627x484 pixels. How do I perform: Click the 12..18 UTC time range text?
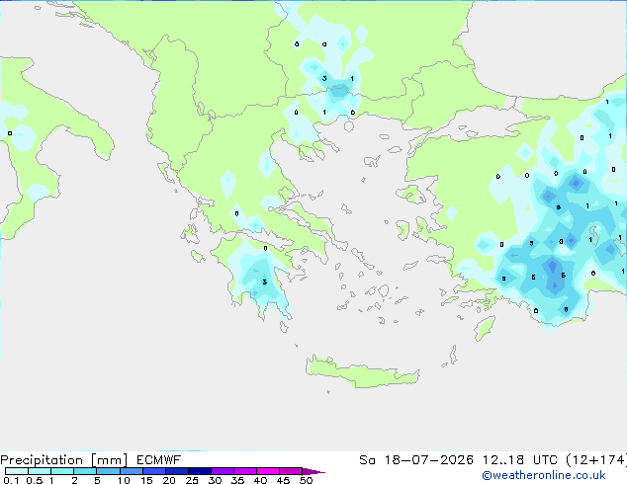point(520,460)
